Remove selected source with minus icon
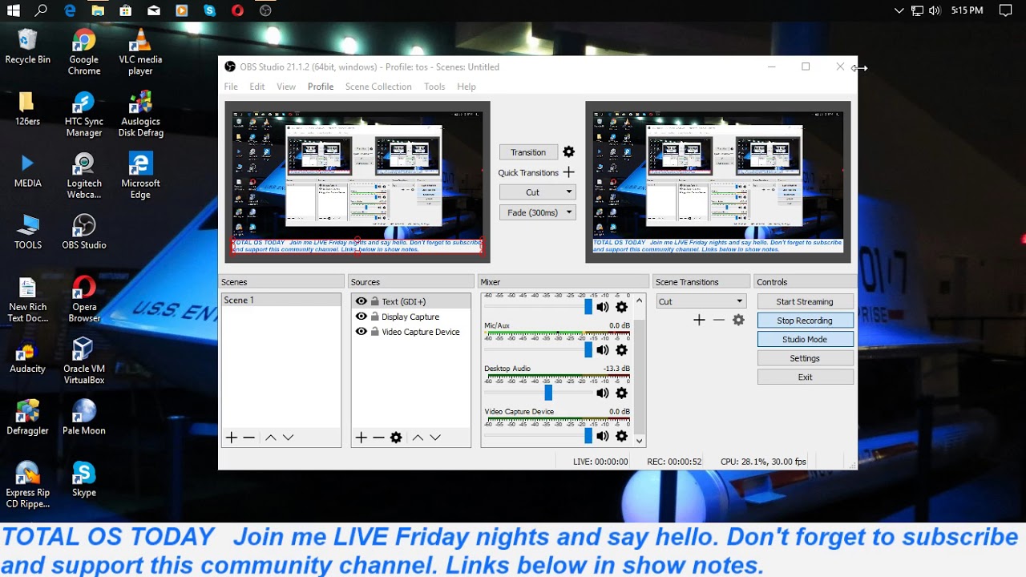This screenshot has width=1026, height=577. [378, 438]
